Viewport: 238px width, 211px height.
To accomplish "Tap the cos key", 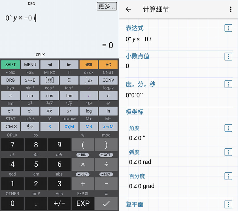I will [x=50, y=96].
